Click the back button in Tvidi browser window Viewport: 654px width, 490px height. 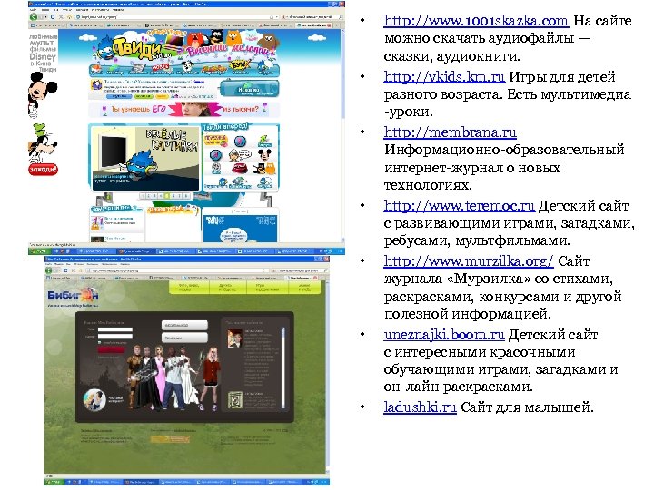click(34, 17)
